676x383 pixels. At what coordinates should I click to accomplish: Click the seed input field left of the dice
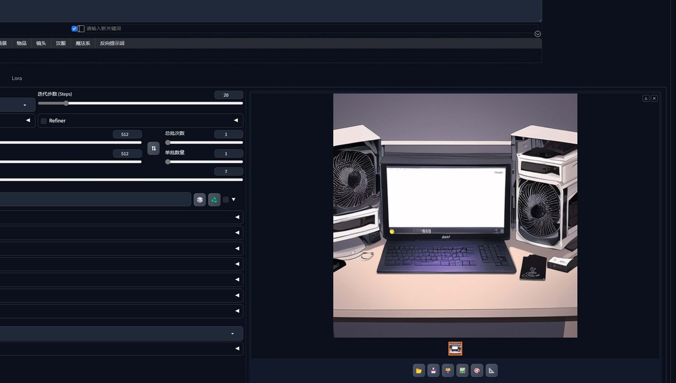click(96, 199)
